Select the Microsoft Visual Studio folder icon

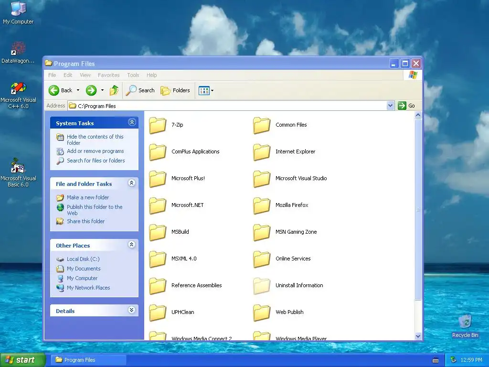point(262,179)
